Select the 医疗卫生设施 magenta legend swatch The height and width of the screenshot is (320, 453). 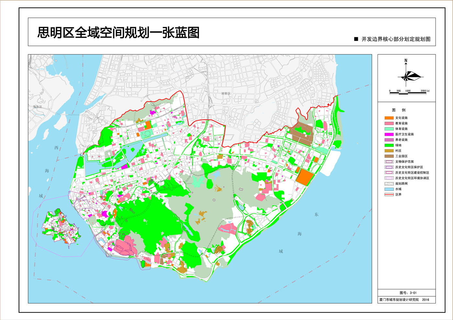pyautogui.click(x=389, y=134)
